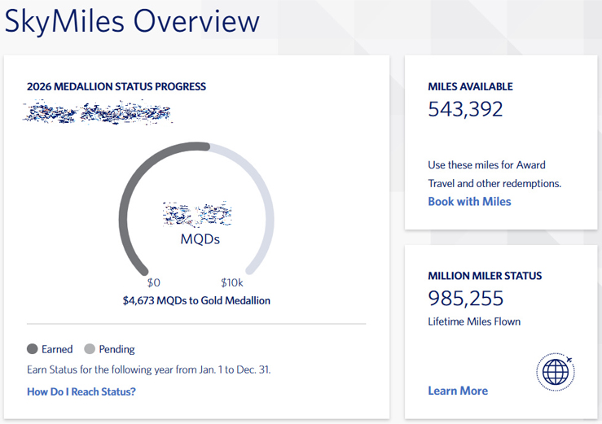Screen dimensions: 602x424
Task: Open the Book with Miles link
Action: point(469,202)
